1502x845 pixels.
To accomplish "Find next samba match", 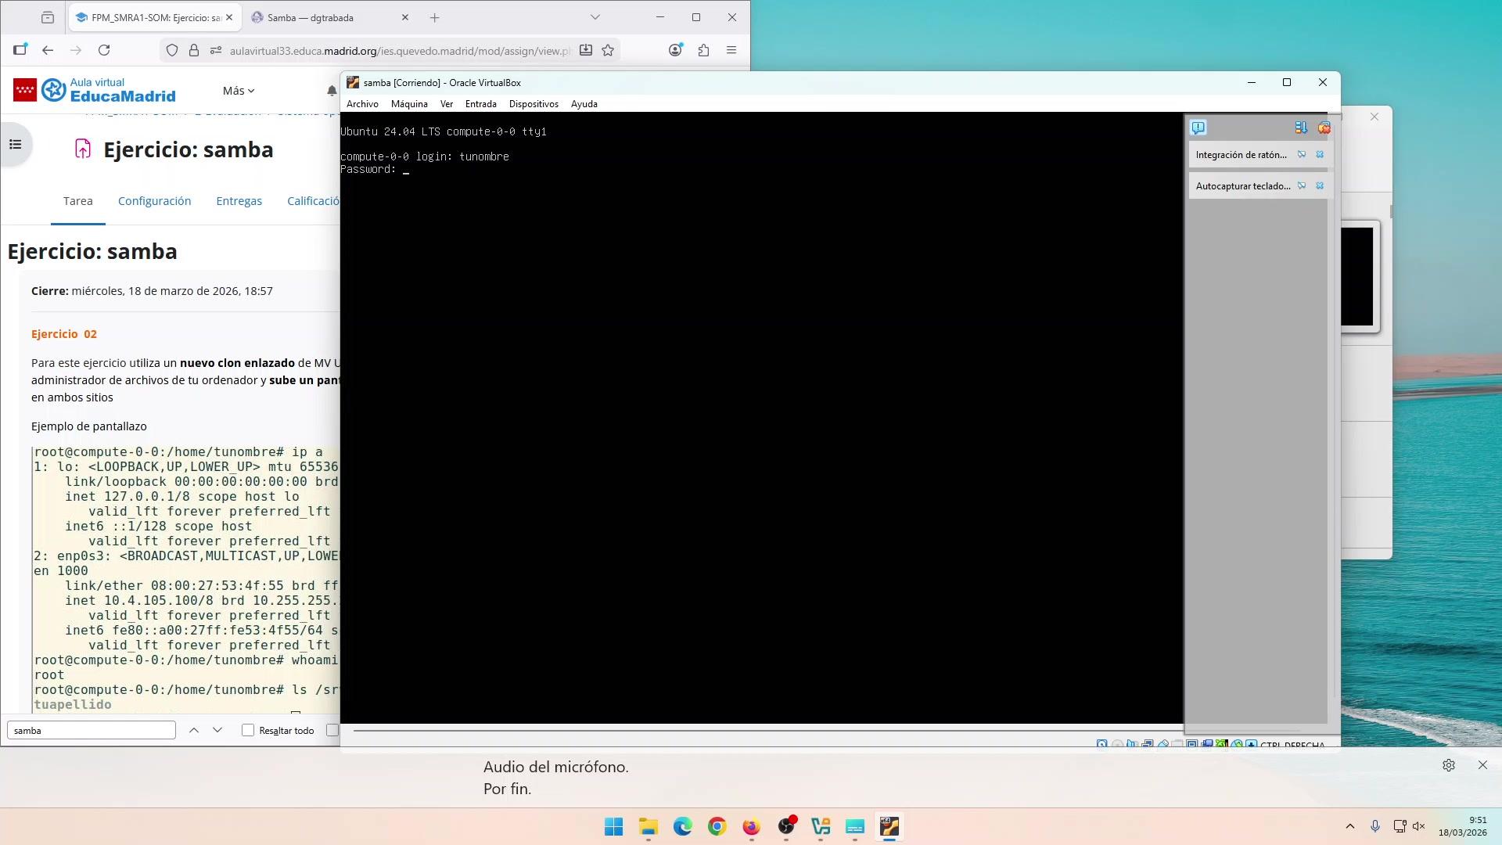I will pyautogui.click(x=217, y=730).
